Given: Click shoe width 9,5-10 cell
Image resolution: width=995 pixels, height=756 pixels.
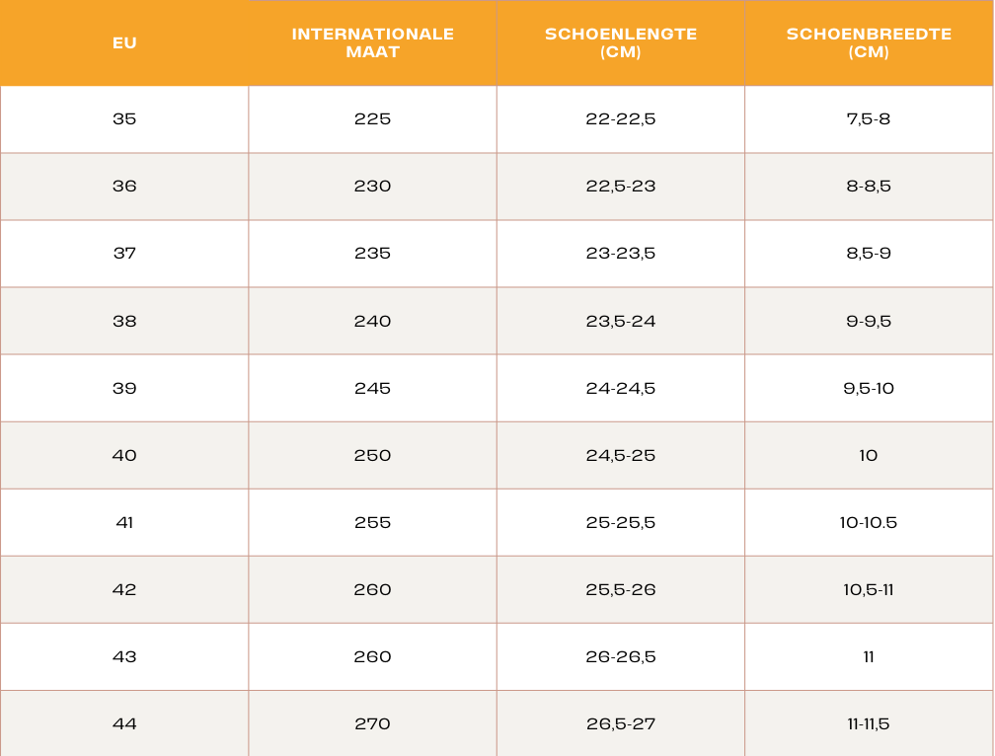Looking at the screenshot, I should [x=869, y=388].
